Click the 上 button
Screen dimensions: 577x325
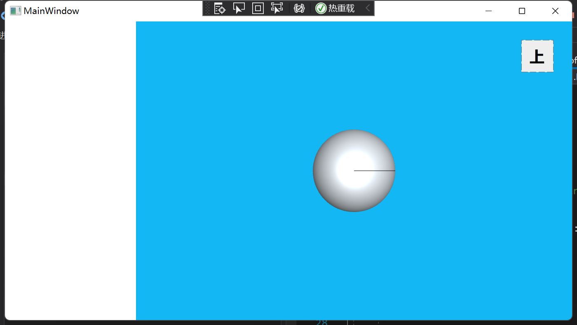coord(537,56)
